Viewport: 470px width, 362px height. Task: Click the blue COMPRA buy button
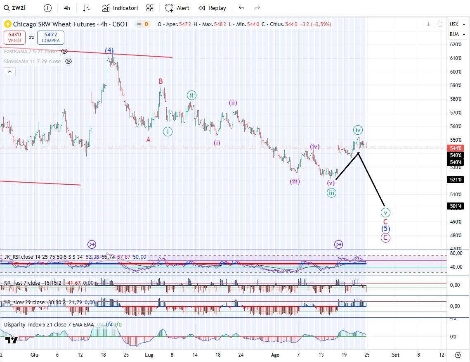[x=50, y=38]
